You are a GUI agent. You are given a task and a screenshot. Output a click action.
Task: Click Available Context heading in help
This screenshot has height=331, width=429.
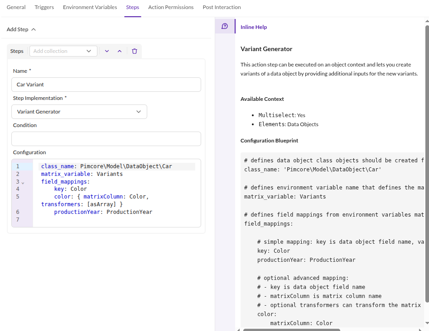[262, 99]
